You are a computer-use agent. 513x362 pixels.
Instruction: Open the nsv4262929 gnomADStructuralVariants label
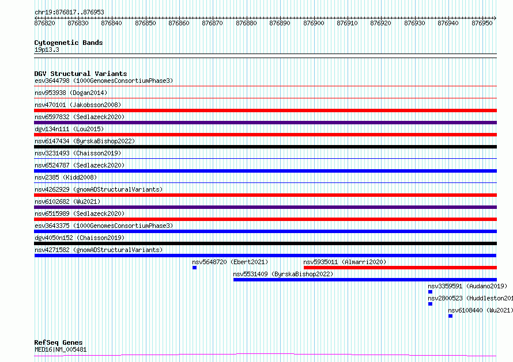coord(99,189)
